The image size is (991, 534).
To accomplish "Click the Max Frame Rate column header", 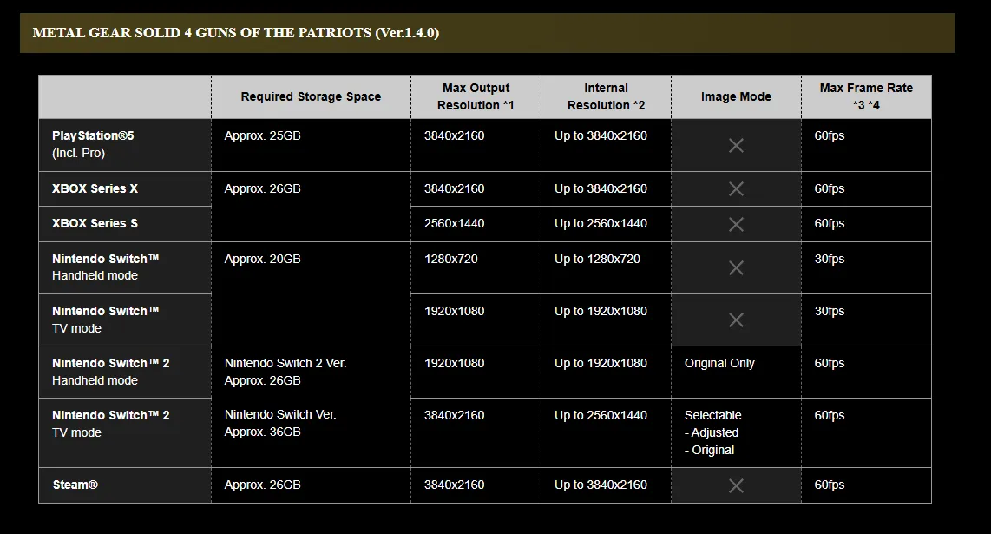I will point(867,96).
